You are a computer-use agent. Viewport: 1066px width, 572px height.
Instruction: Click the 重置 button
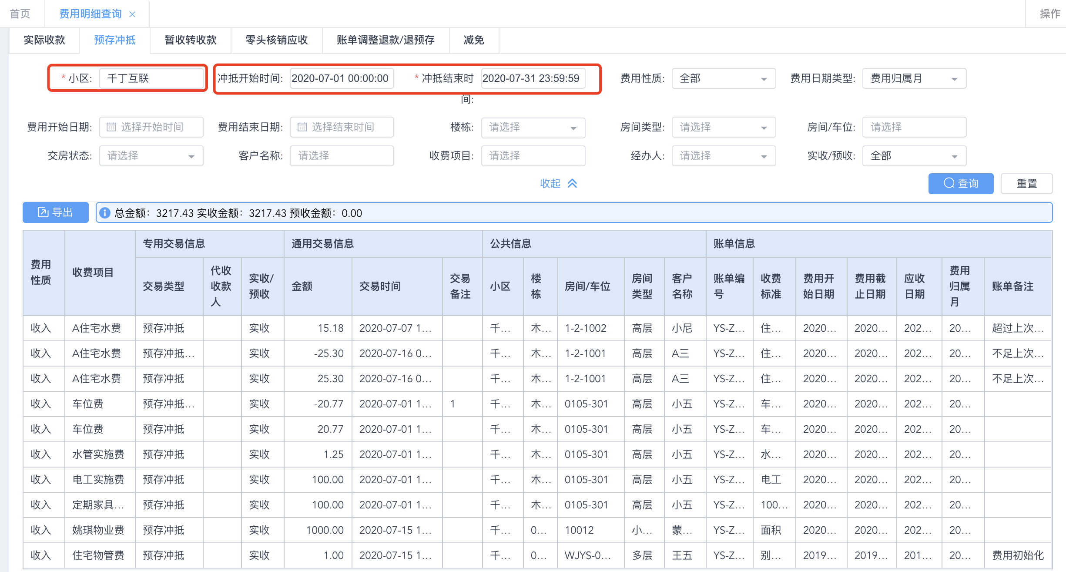pyautogui.click(x=1027, y=184)
